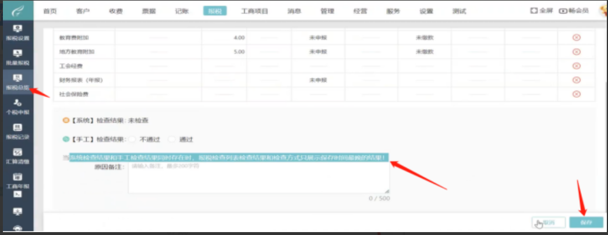Open 工商项目 top menu
608x235 pixels.
256,11
